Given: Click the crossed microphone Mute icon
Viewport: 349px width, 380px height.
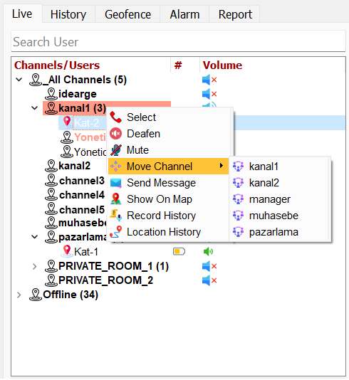Looking at the screenshot, I should click(115, 150).
